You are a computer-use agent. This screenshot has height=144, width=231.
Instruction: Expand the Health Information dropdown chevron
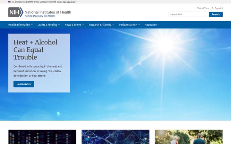click(x=32, y=25)
